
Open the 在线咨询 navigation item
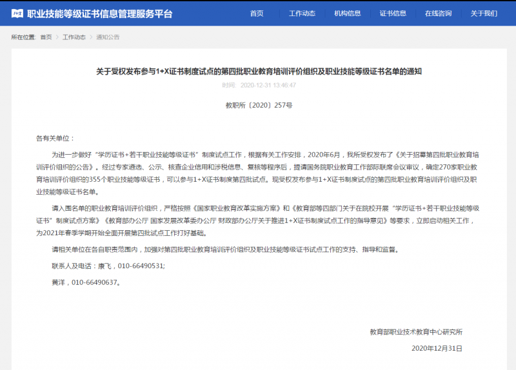coord(438,13)
